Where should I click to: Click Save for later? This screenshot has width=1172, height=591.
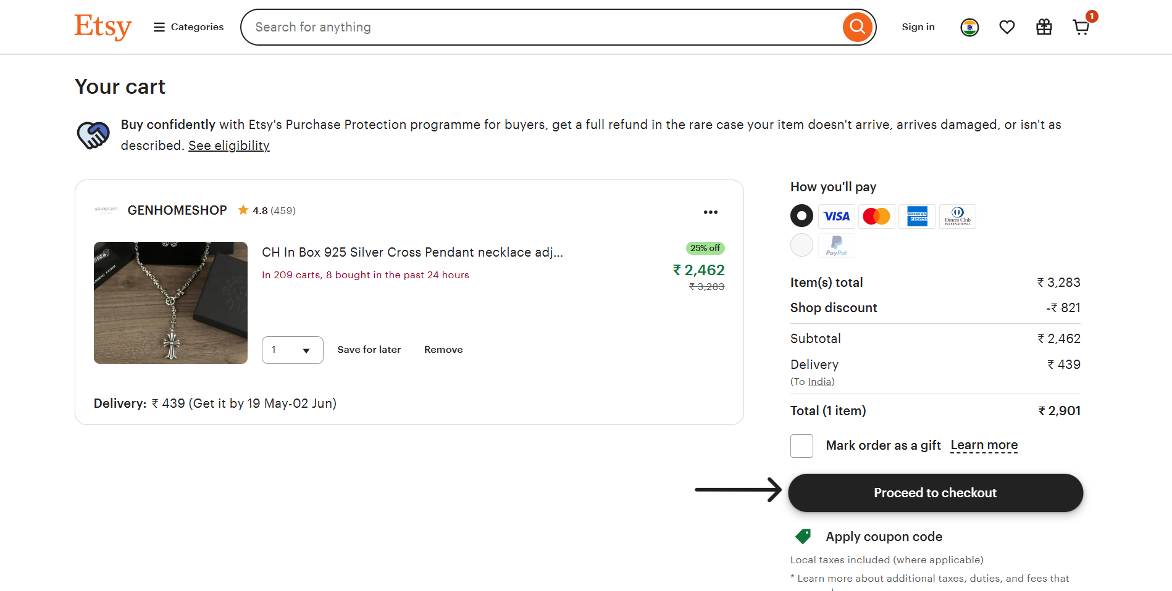[x=369, y=350]
